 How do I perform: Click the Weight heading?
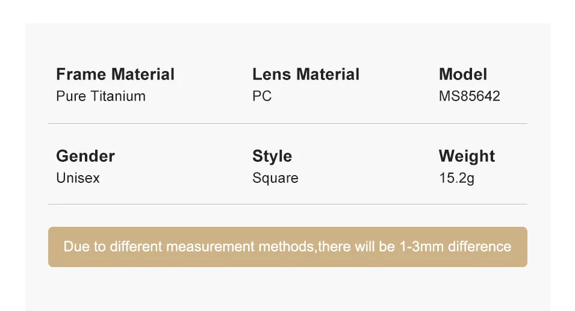coord(467,156)
